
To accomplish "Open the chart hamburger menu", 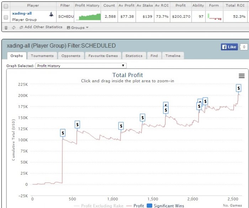I will [242, 76].
